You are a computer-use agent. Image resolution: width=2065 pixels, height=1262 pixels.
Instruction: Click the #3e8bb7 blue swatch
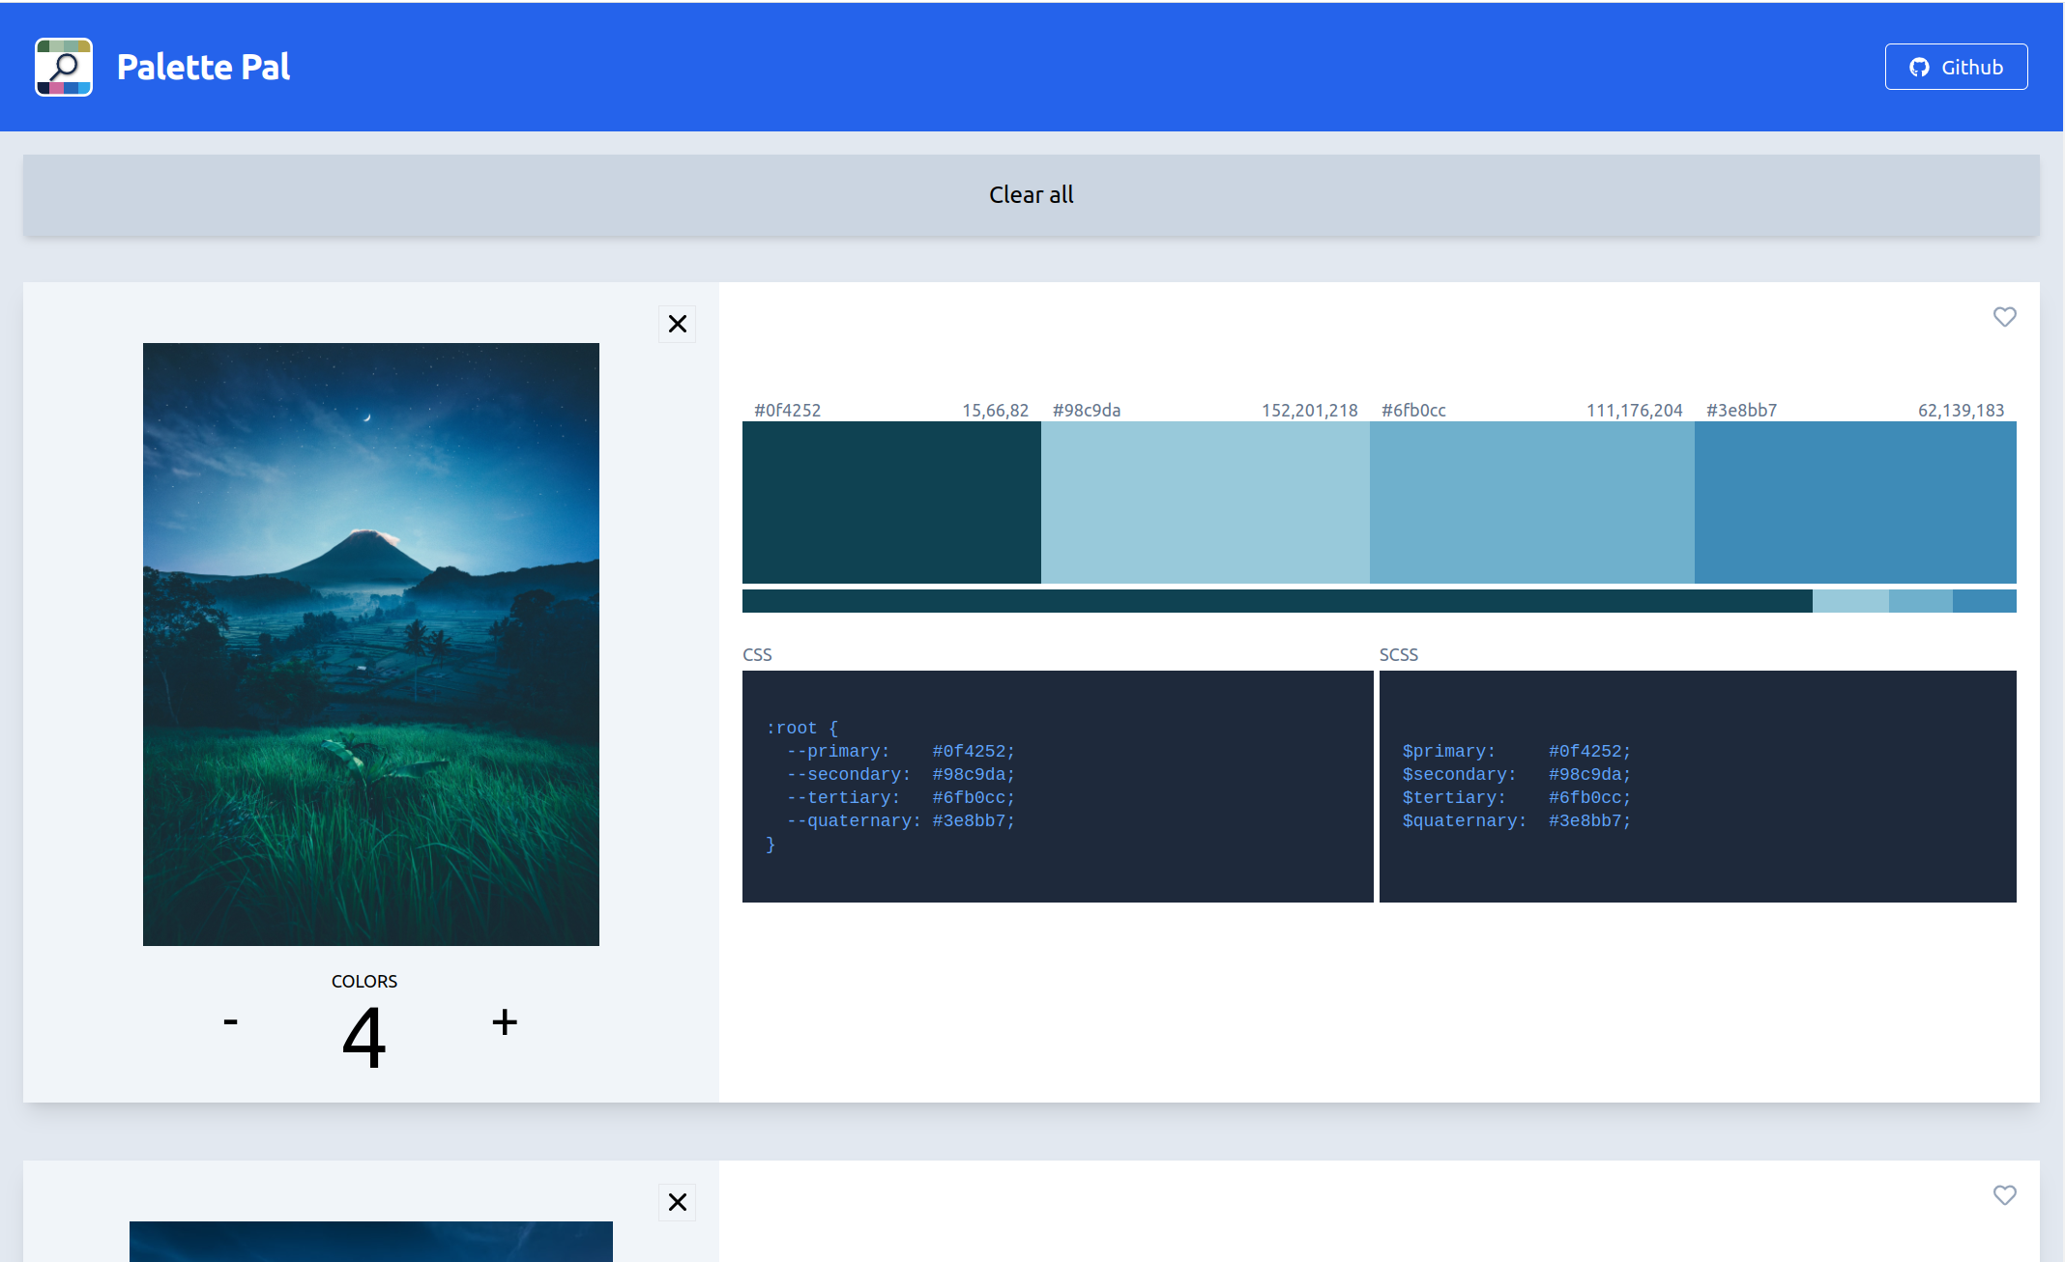pyautogui.click(x=1854, y=502)
